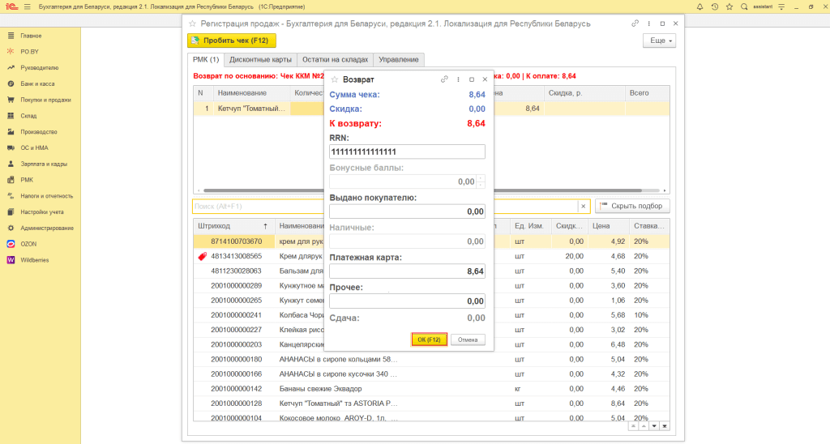The image size is (830, 444).
Task: Click the Цена column header
Action: click(x=609, y=226)
